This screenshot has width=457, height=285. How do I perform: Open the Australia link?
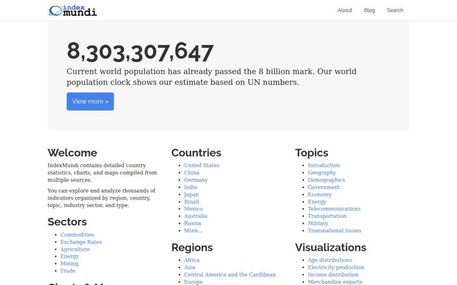click(x=195, y=216)
